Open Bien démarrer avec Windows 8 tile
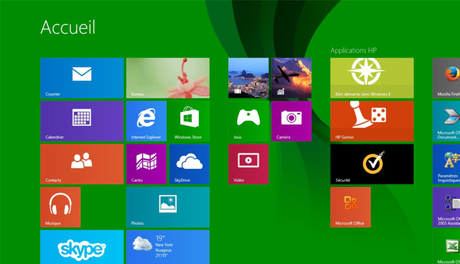This screenshot has width=460, height=264. click(372, 78)
